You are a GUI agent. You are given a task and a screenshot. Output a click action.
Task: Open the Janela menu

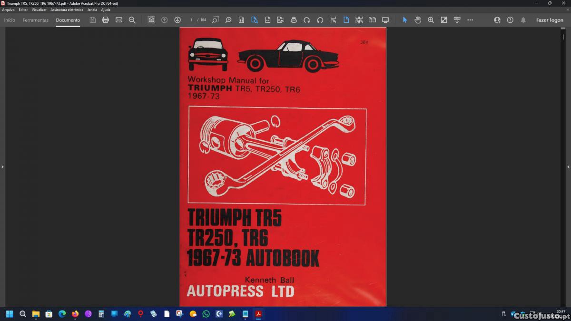(92, 10)
